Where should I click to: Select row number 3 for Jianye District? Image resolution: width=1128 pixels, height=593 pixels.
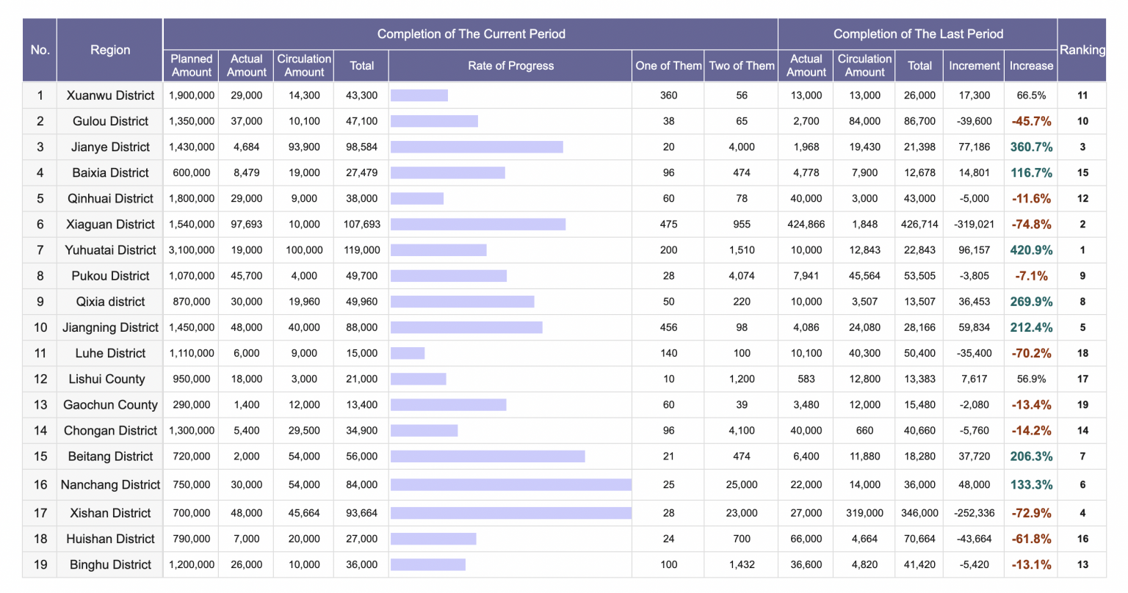pyautogui.click(x=40, y=147)
